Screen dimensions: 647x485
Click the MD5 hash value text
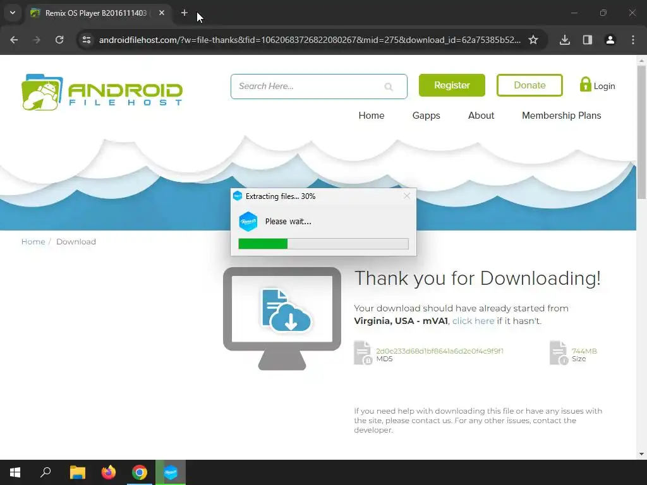point(440,351)
